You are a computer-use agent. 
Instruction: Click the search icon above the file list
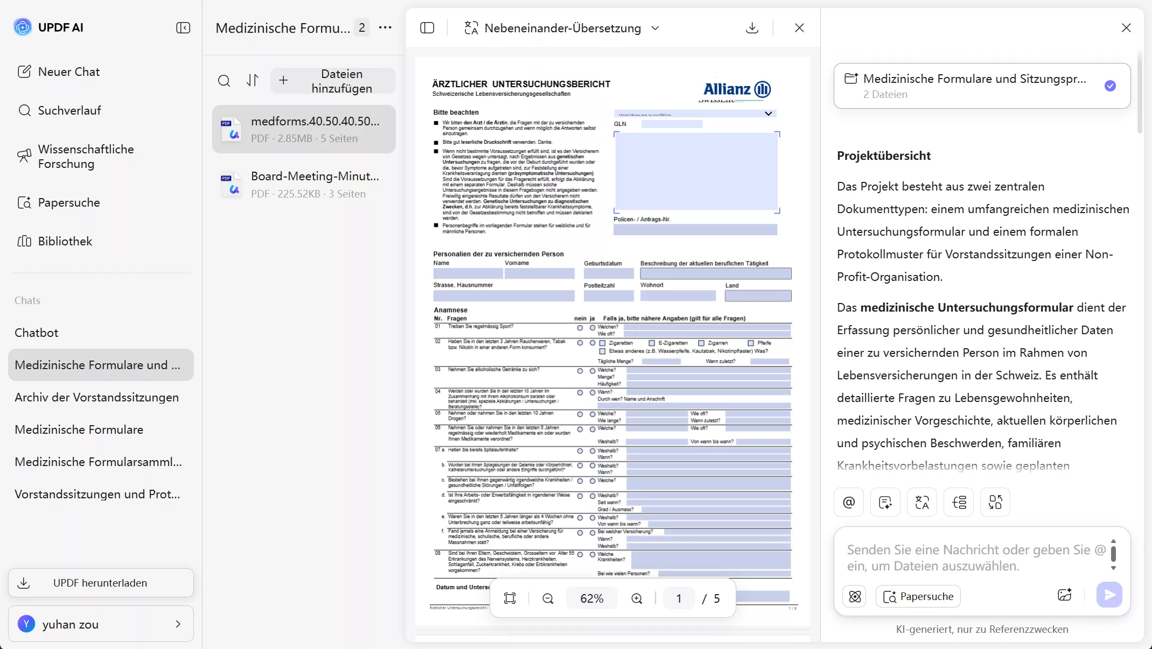225,81
